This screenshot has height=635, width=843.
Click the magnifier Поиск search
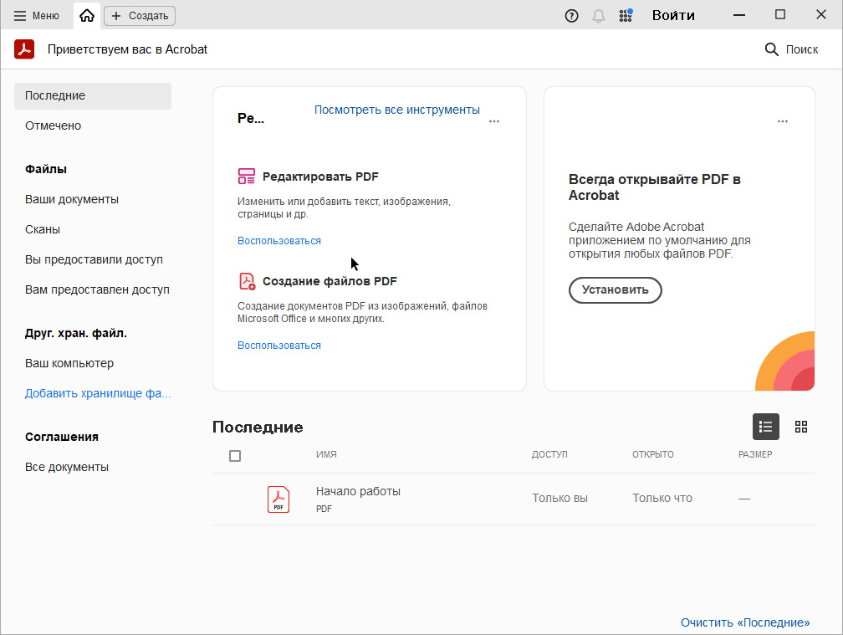(791, 49)
